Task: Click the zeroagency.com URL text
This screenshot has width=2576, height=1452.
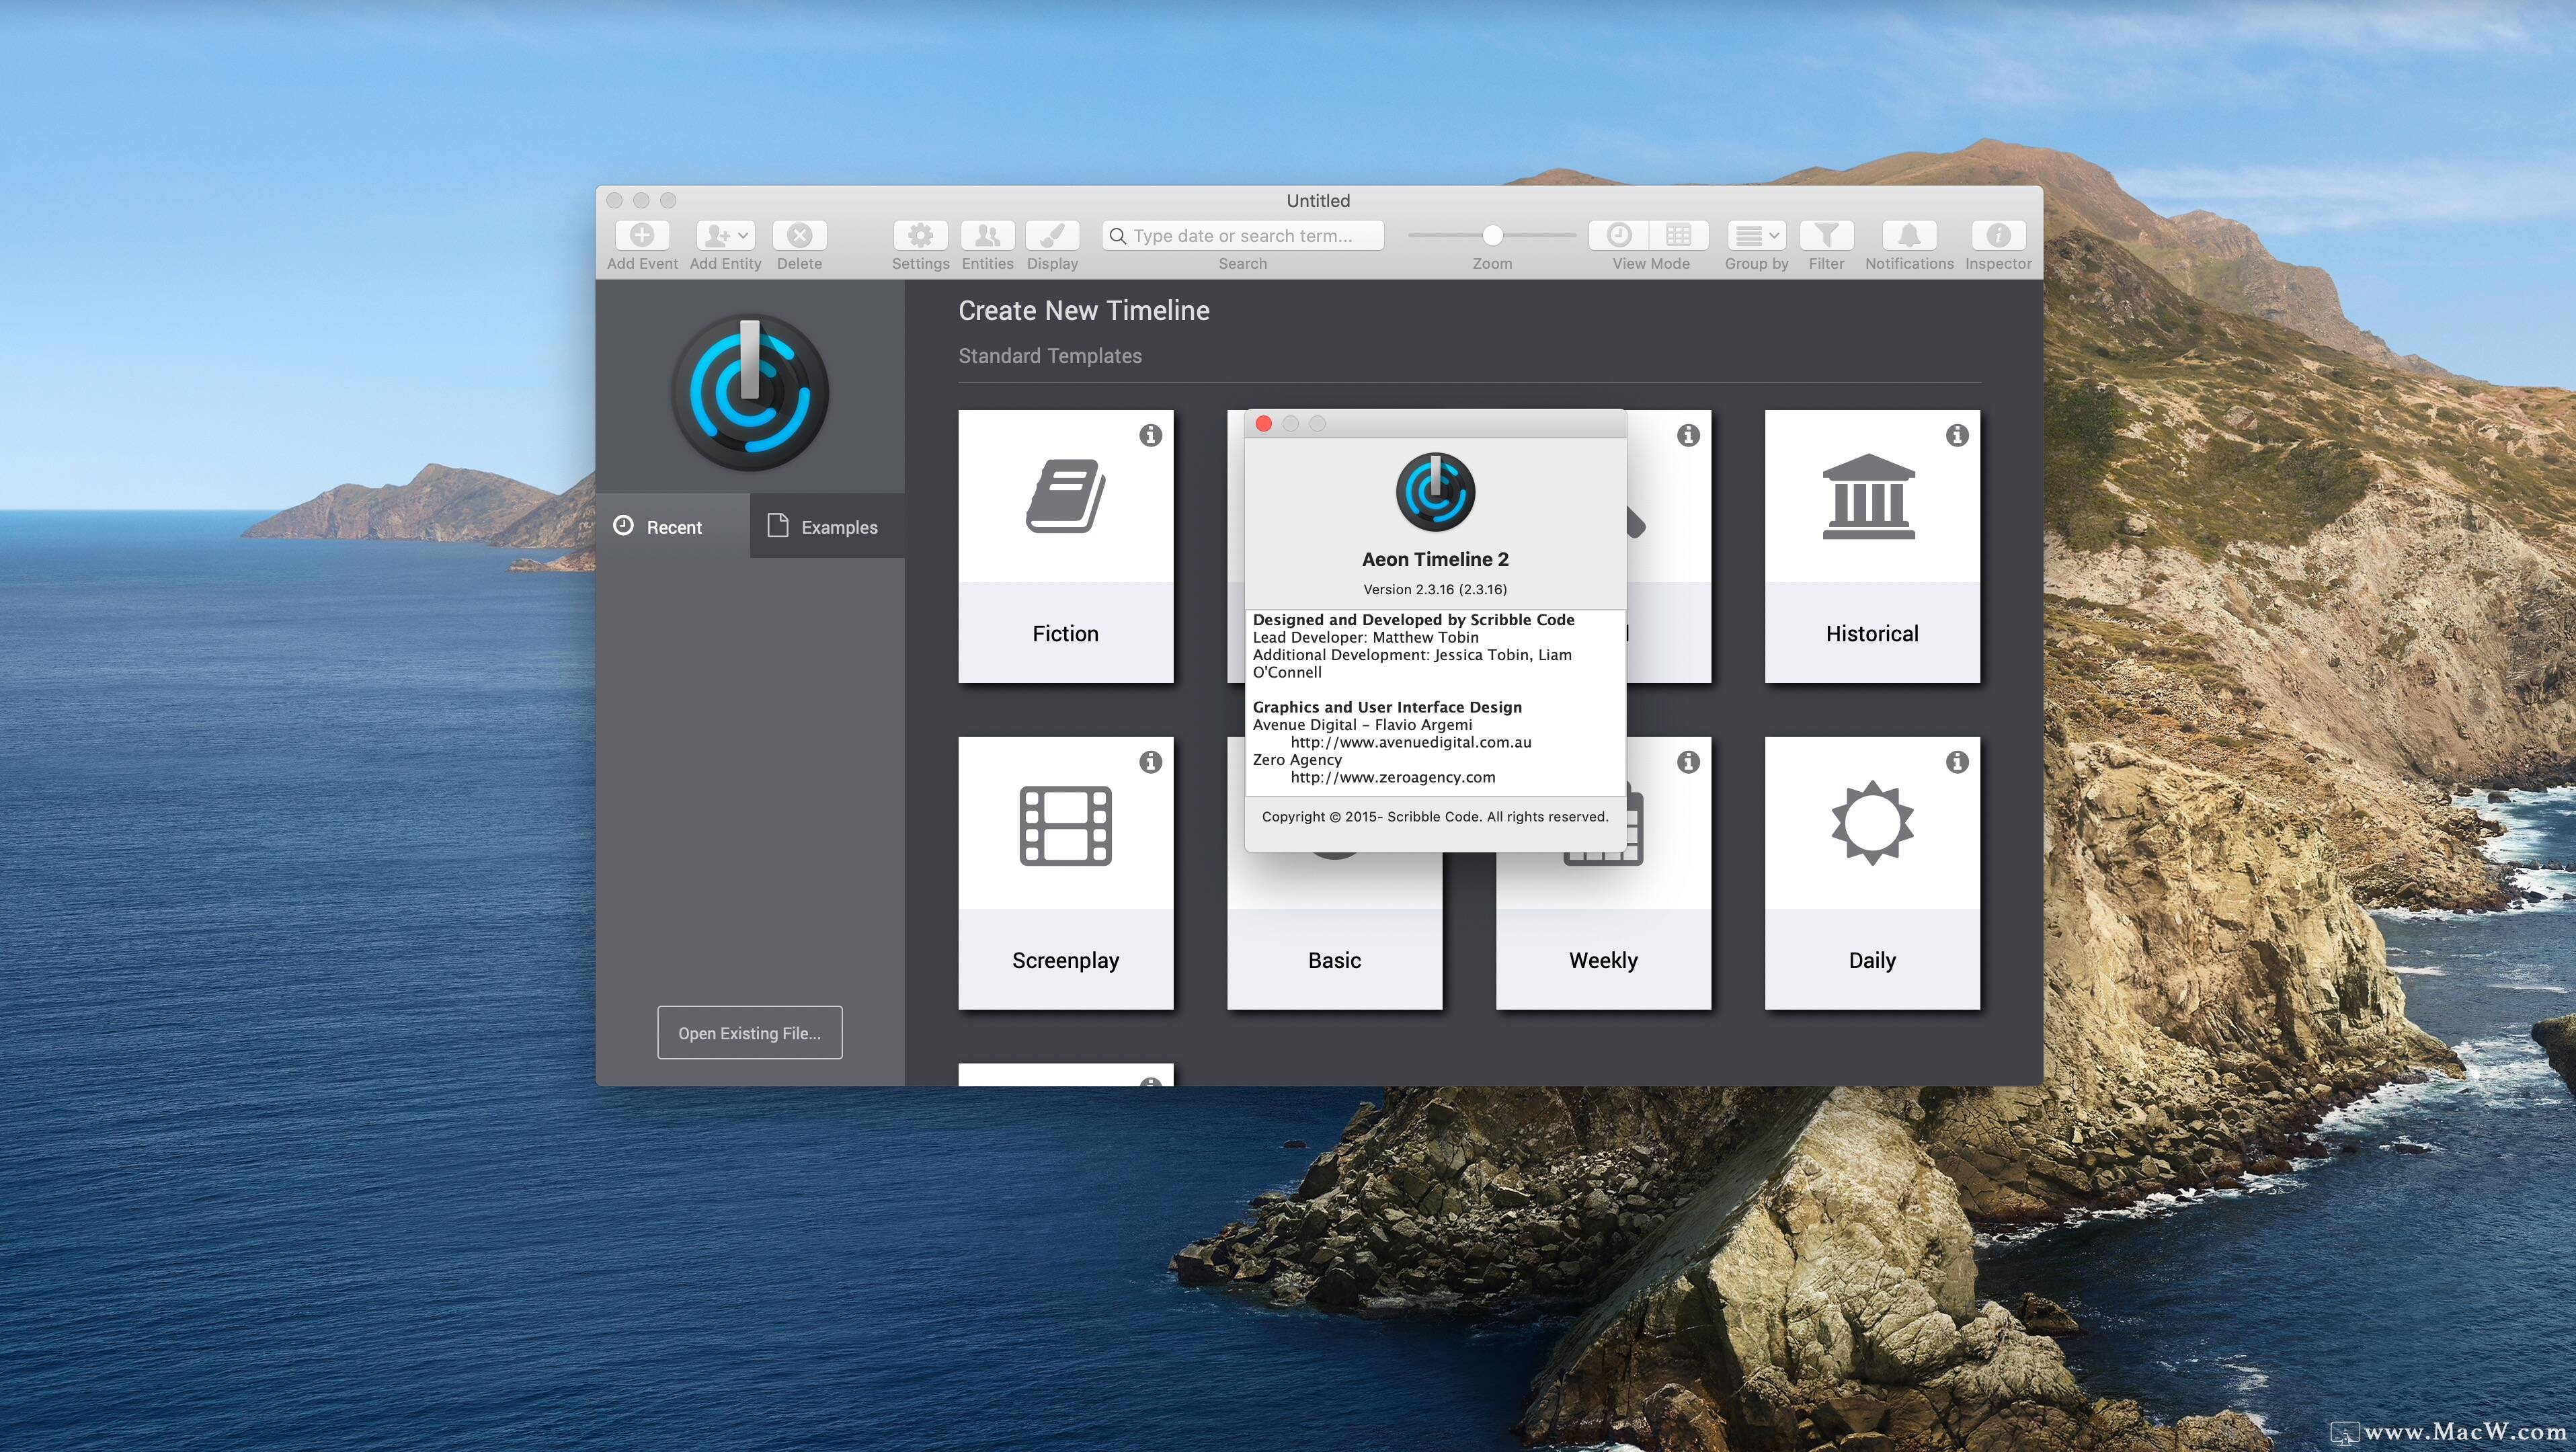Action: click(1392, 777)
